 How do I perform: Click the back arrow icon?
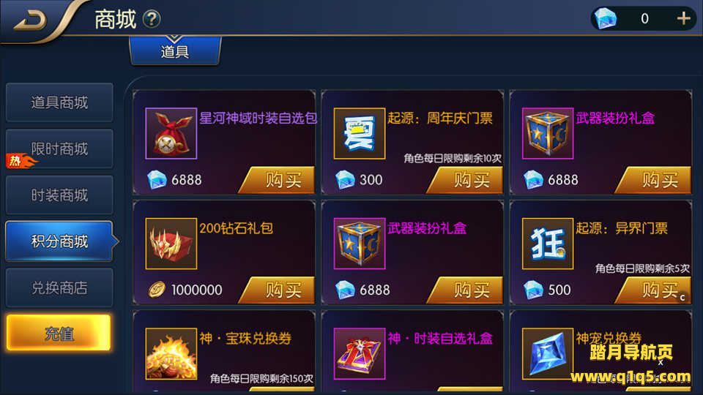click(x=31, y=20)
